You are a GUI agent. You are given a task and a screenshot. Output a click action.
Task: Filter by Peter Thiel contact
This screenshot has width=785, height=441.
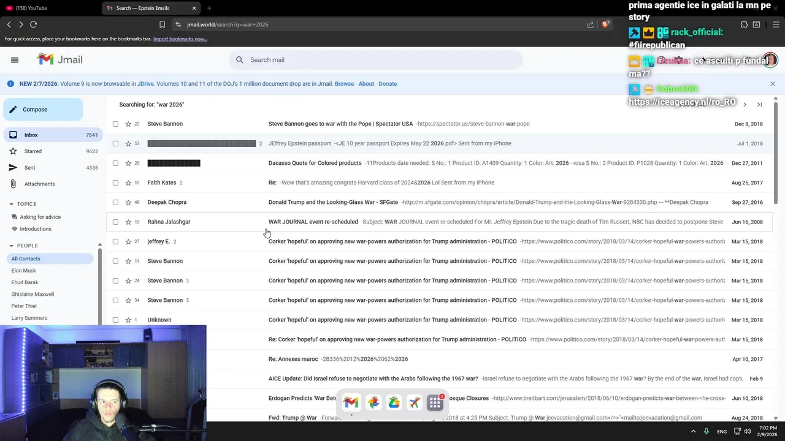pos(24,306)
